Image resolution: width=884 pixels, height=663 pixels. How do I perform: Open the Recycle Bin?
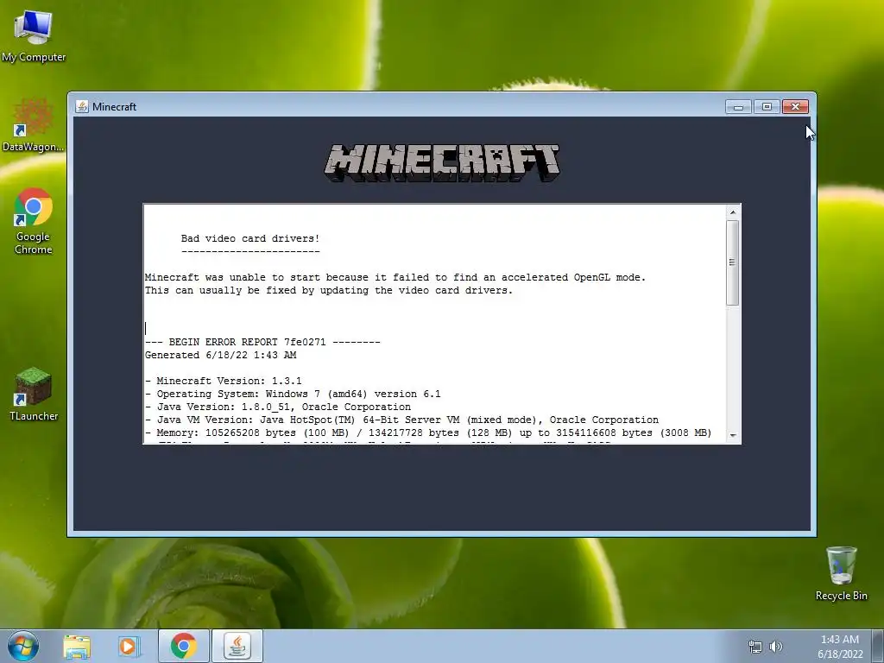841,573
